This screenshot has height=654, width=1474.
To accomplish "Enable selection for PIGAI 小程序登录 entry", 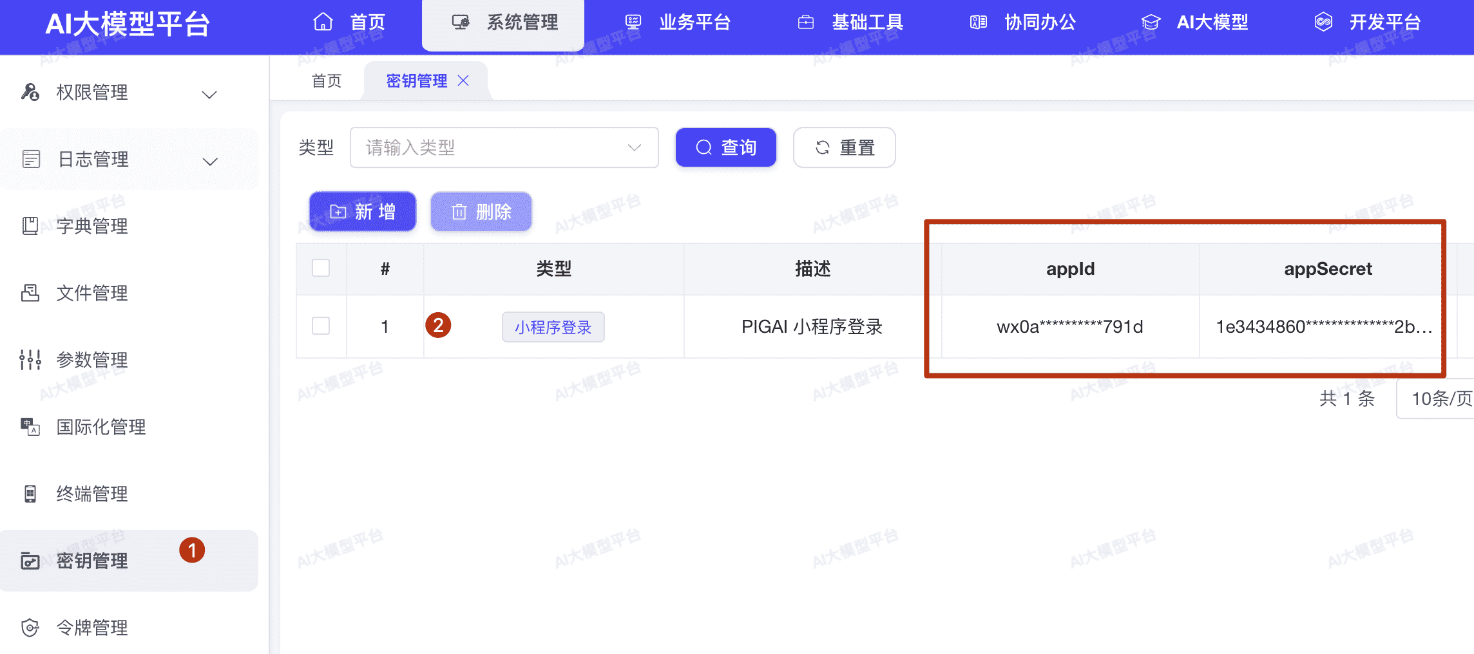I will point(320,326).
